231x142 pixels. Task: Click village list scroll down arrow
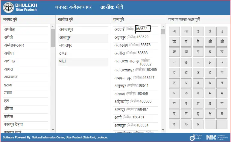pyautogui.click(x=163, y=130)
